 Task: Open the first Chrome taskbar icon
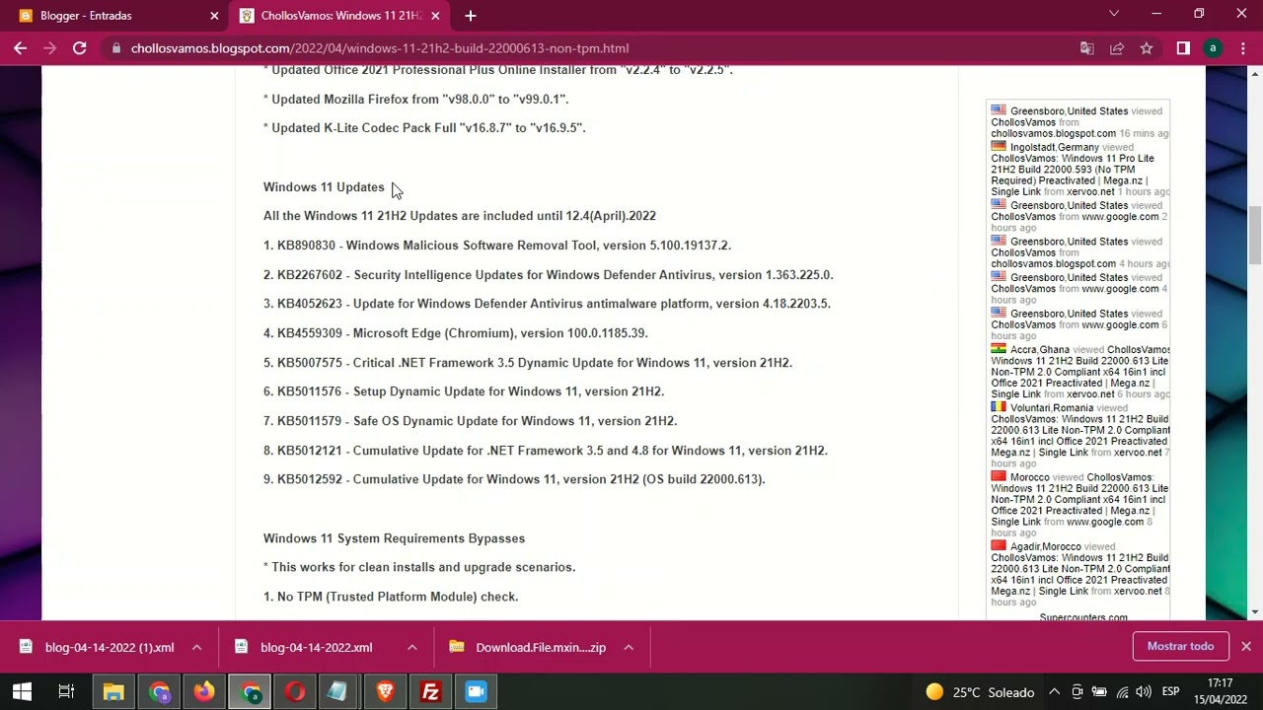pyautogui.click(x=159, y=692)
